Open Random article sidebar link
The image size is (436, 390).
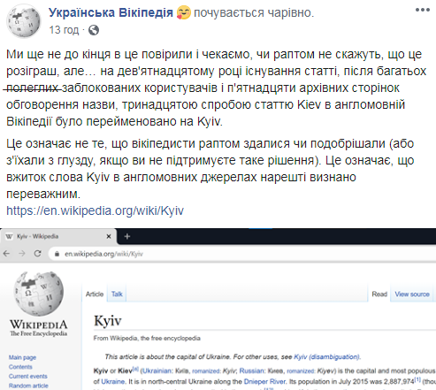coord(28,386)
